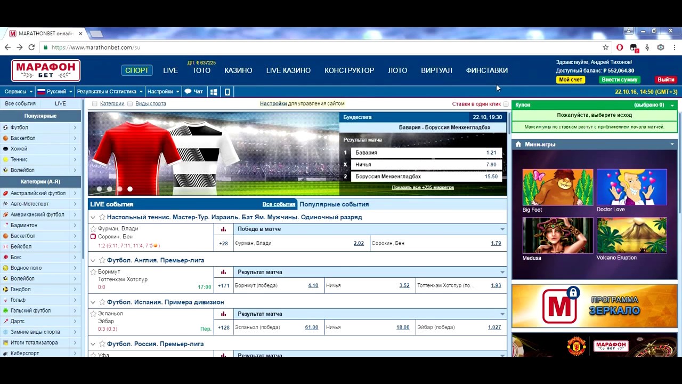The image size is (682, 384).
Task: Open КАЗИНО menu item
Action: (238, 70)
